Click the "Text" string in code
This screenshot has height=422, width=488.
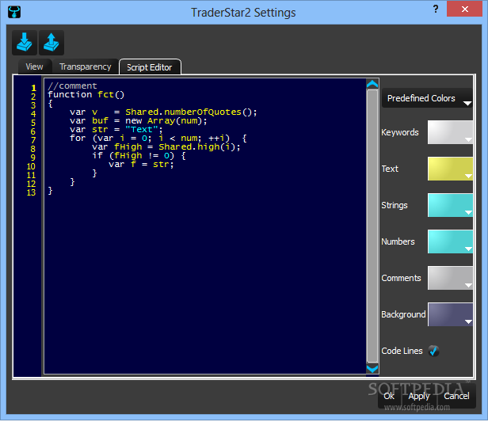click(x=142, y=129)
